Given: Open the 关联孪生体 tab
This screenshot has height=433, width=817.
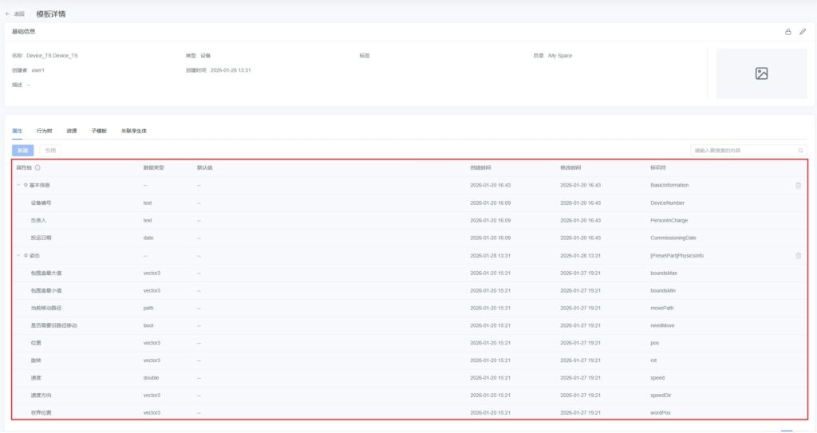Looking at the screenshot, I should coord(134,131).
